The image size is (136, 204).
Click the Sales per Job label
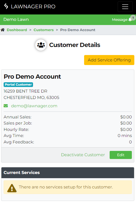[x=18, y=123]
